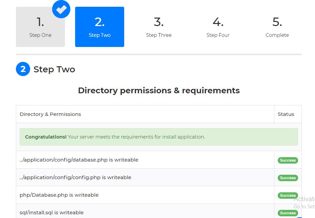
Task: Open the Step Four tab
Action: point(218,27)
